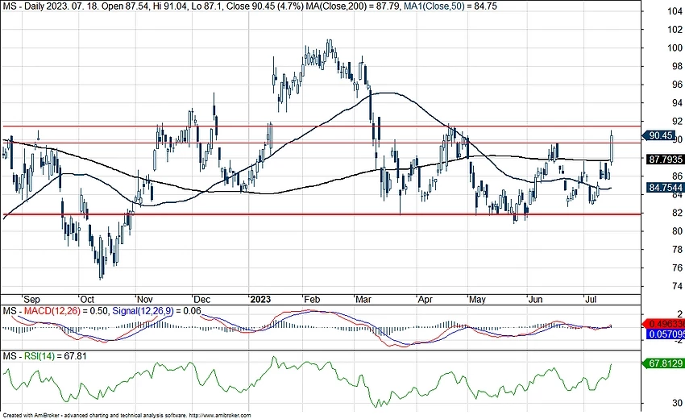Click the green RSI value tag 67.8129
This screenshot has height=419, width=685.
pyautogui.click(x=665, y=363)
